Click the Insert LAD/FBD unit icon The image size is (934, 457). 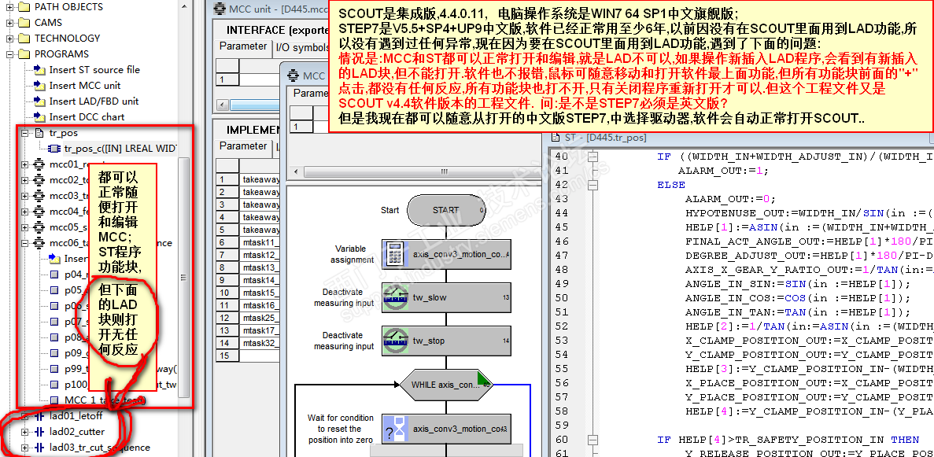pyautogui.click(x=40, y=101)
